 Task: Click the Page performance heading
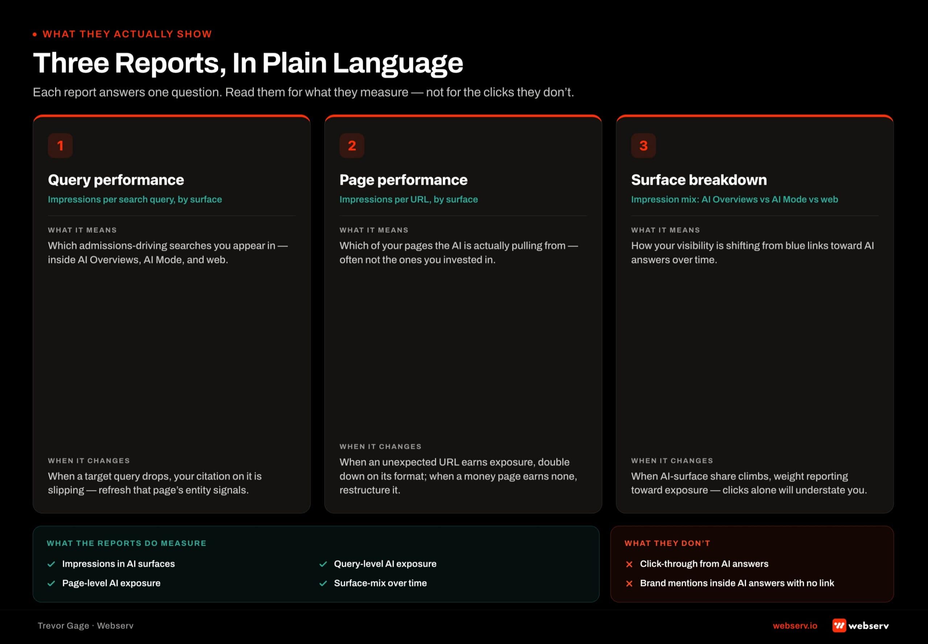tap(403, 180)
